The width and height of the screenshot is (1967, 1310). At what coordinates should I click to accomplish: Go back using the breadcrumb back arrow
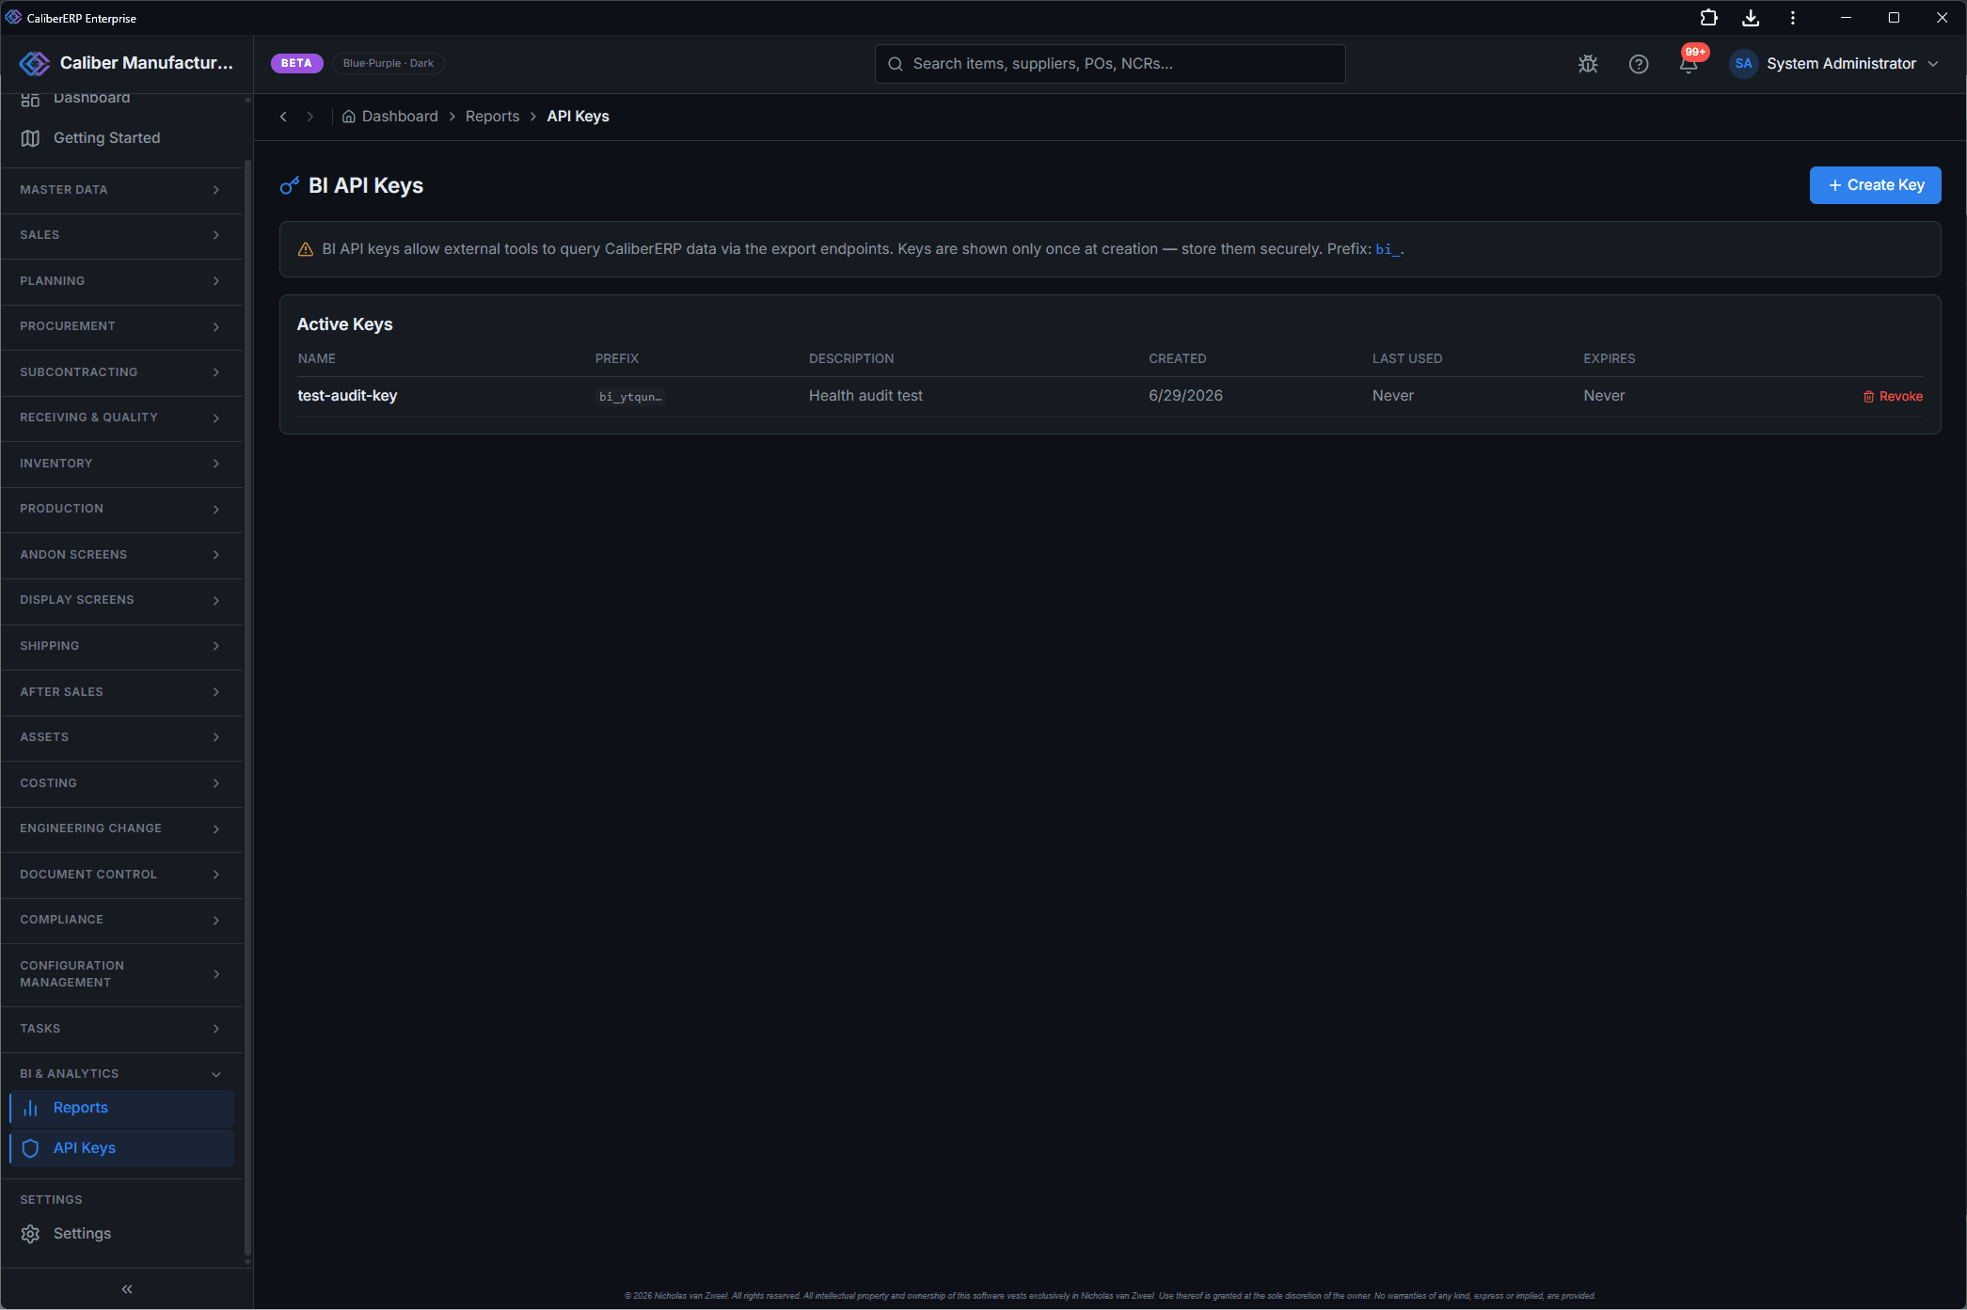(283, 117)
